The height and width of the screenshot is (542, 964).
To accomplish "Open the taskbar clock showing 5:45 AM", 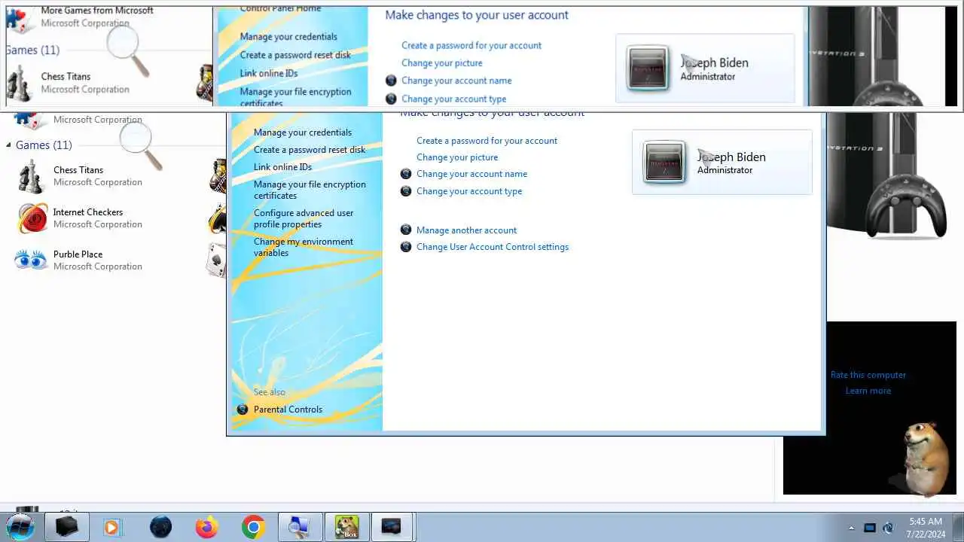I will click(926, 527).
